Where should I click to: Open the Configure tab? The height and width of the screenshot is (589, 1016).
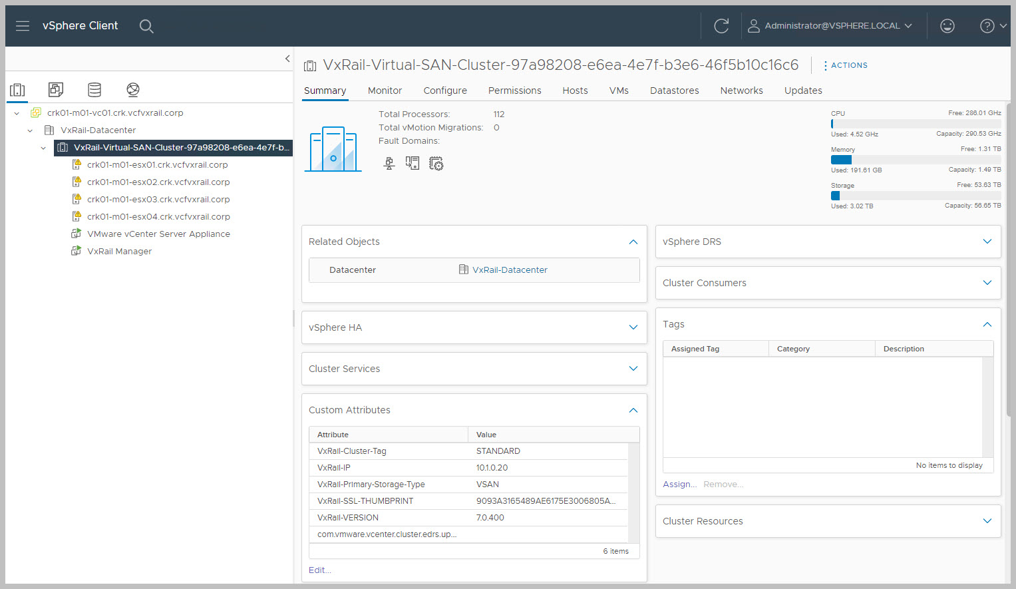point(444,91)
